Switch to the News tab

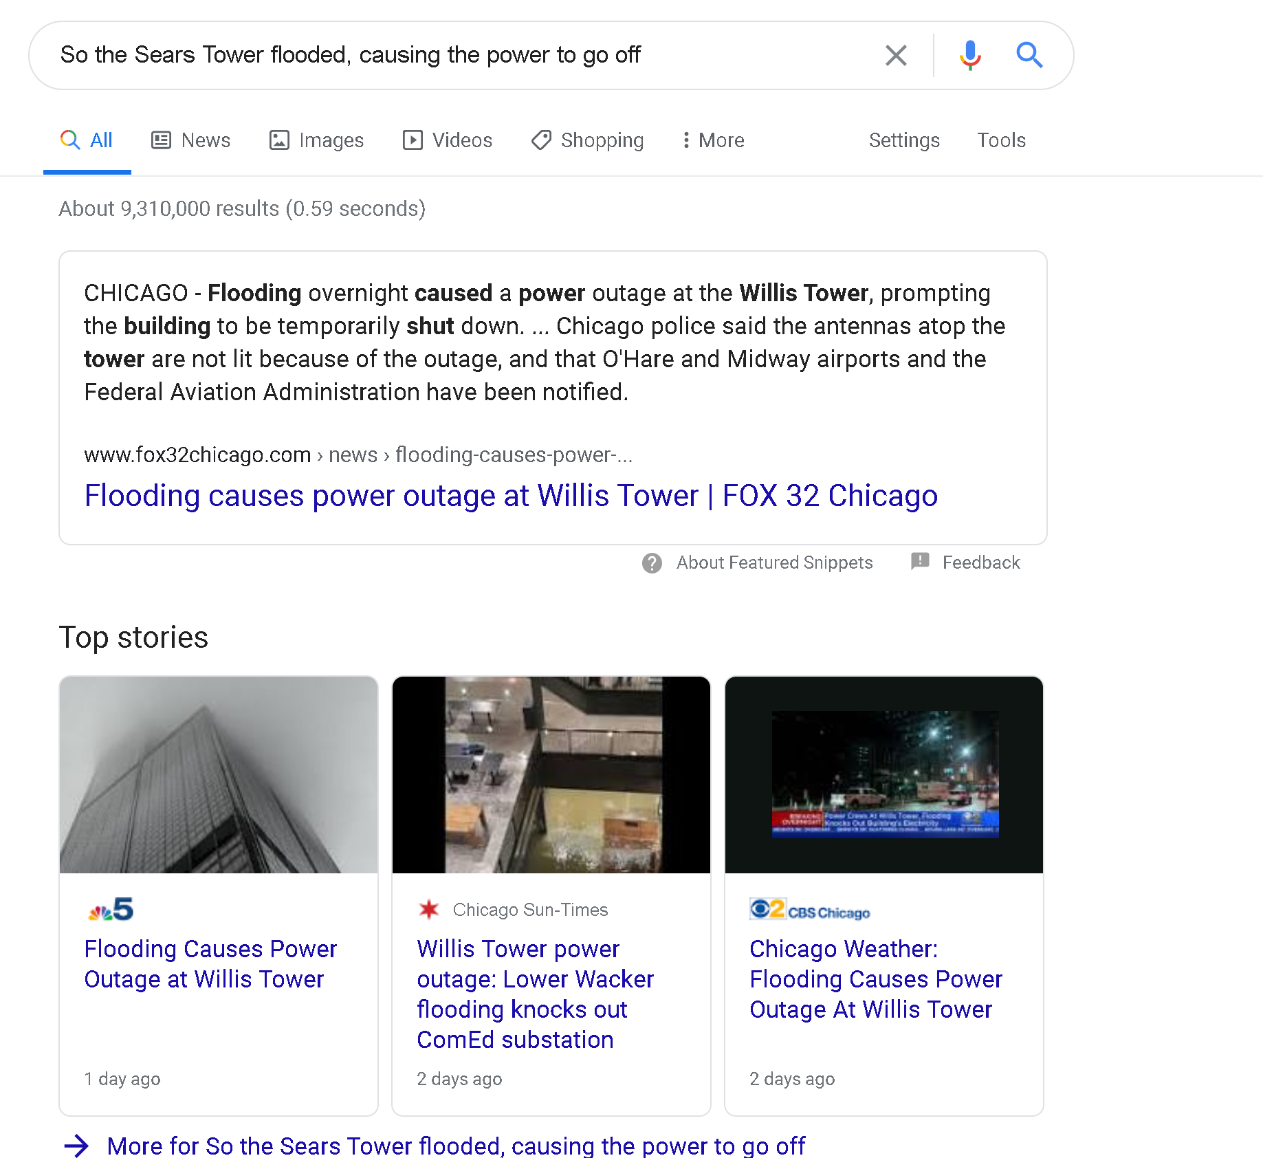coord(191,140)
